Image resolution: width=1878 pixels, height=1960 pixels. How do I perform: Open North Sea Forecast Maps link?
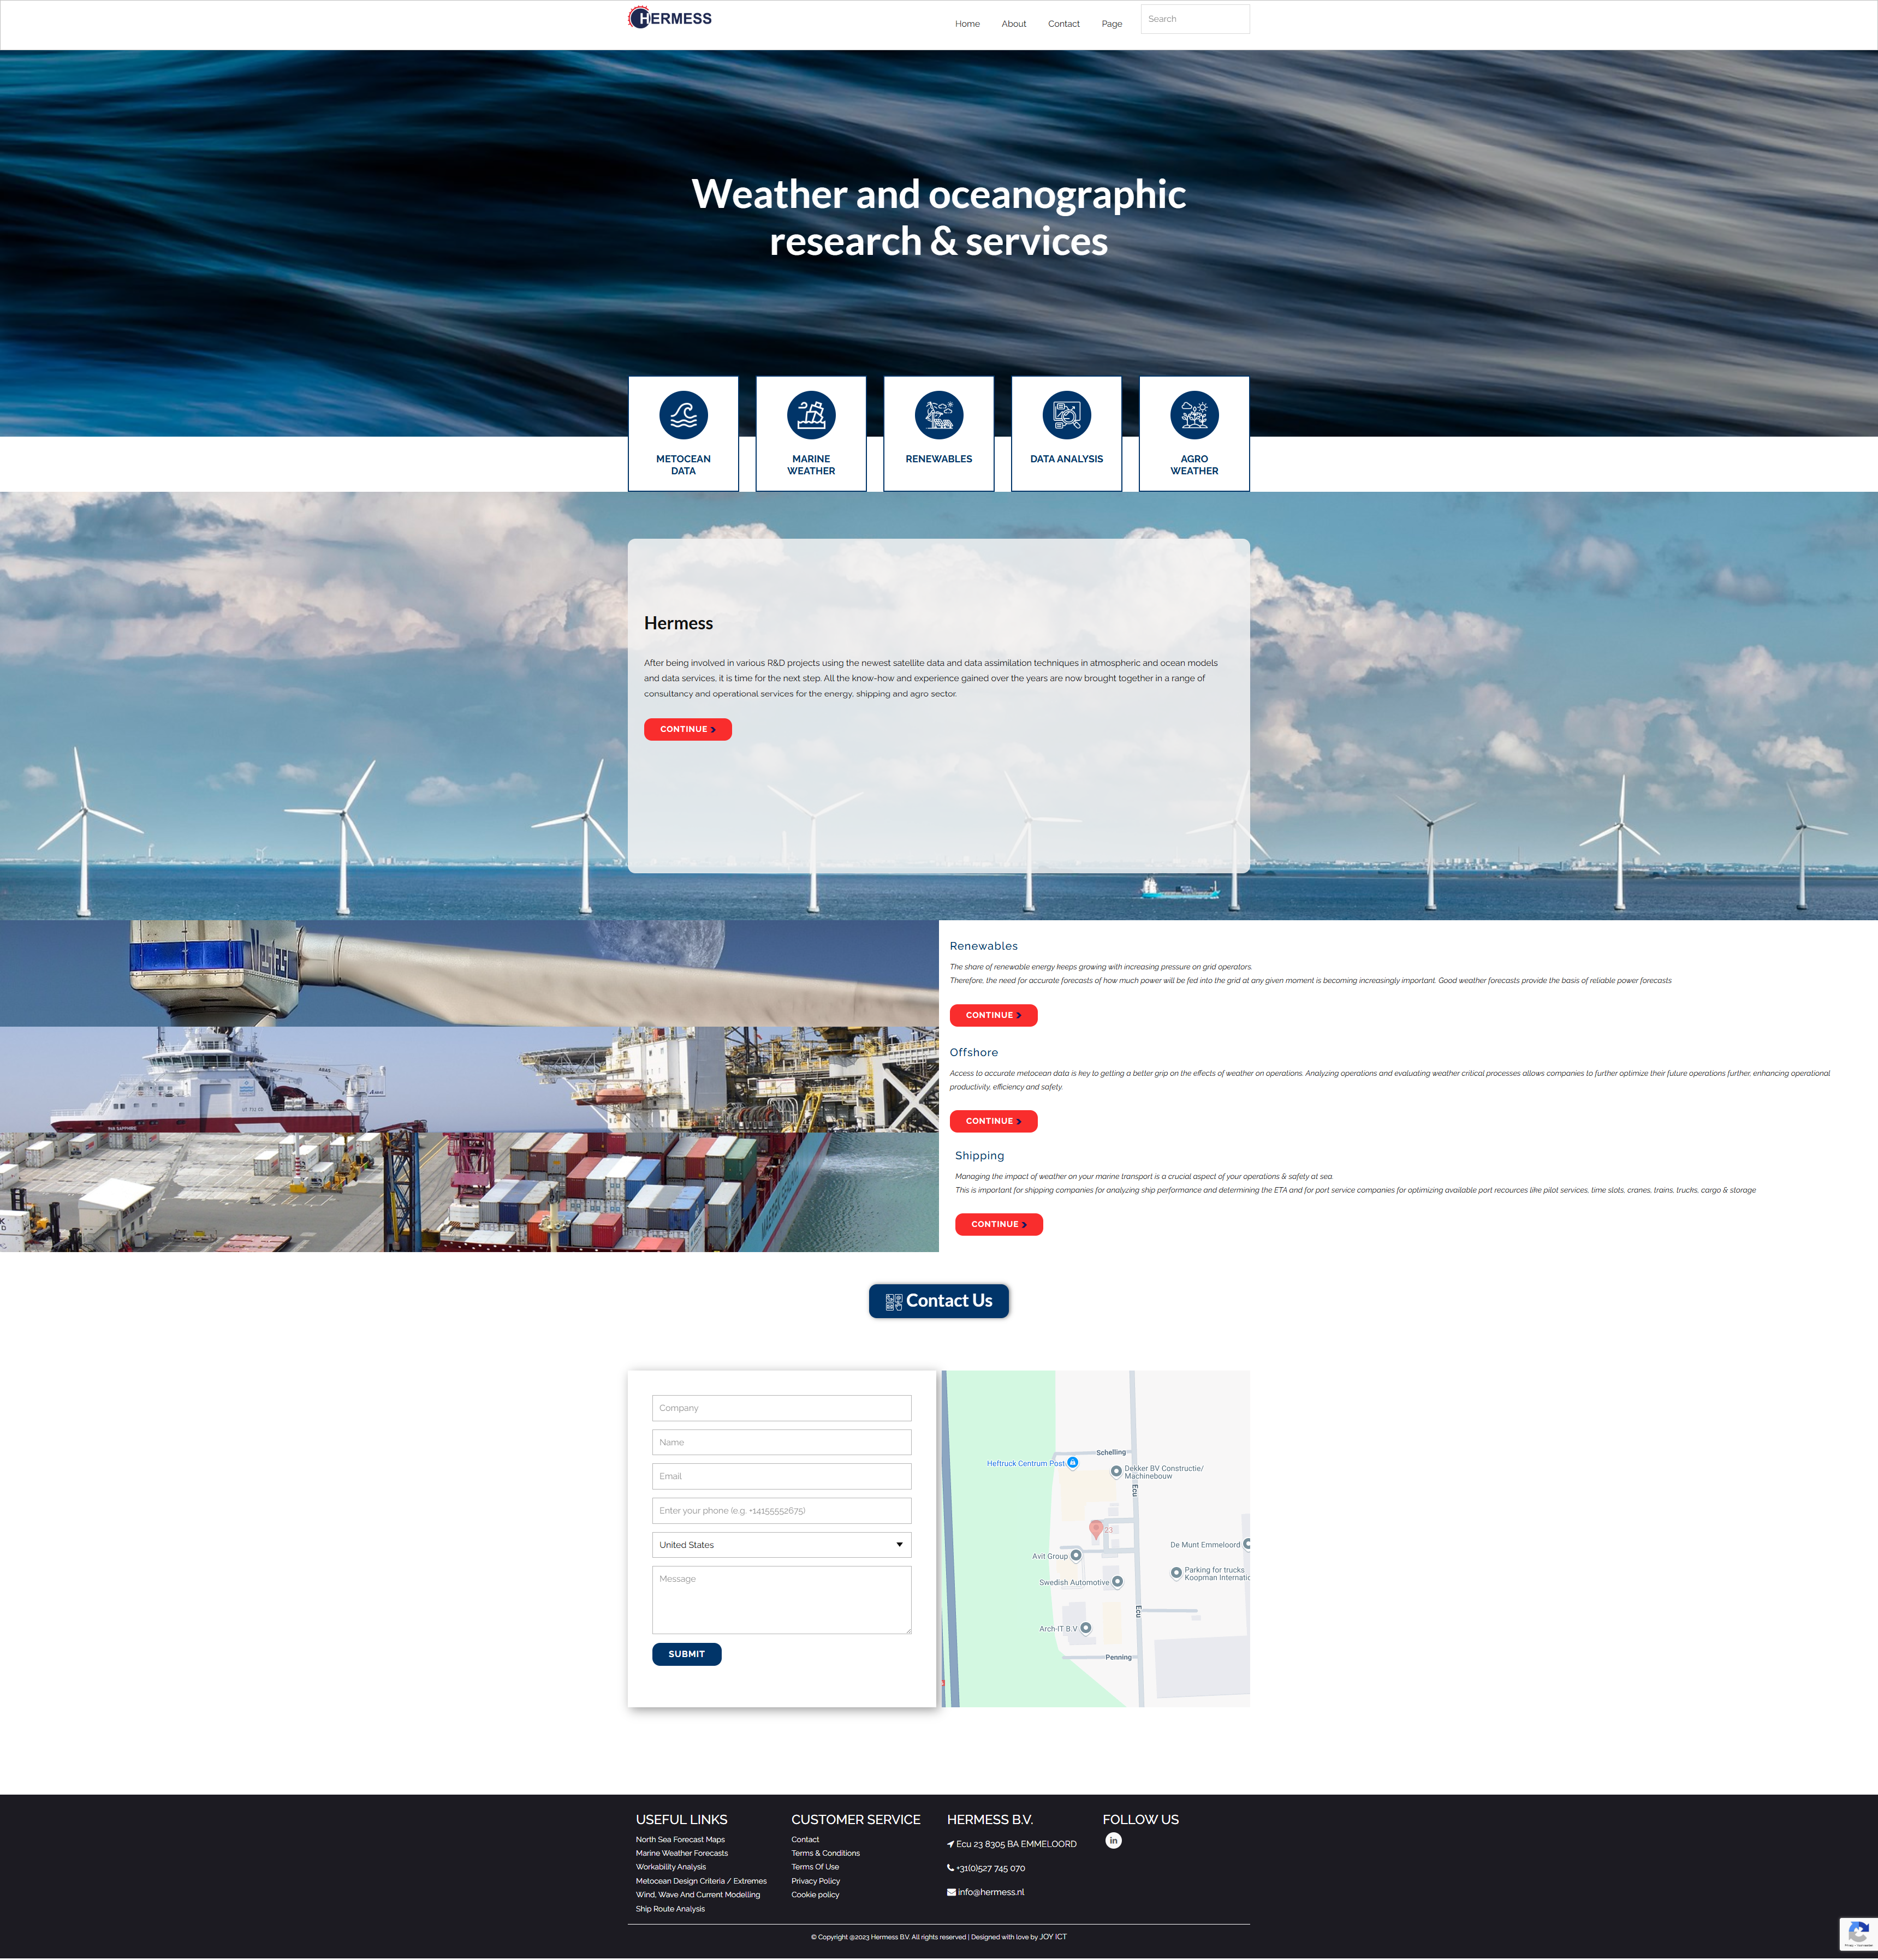coord(680,1839)
